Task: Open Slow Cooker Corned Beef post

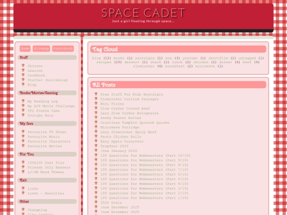Action: (125, 109)
